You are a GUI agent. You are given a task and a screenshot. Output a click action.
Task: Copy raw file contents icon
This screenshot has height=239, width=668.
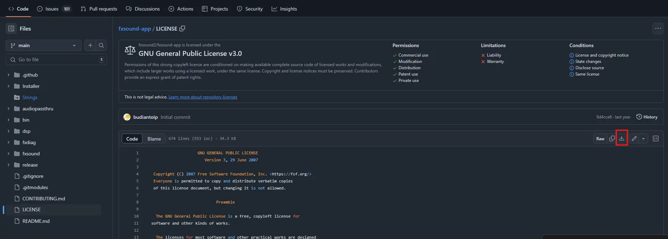(x=612, y=138)
